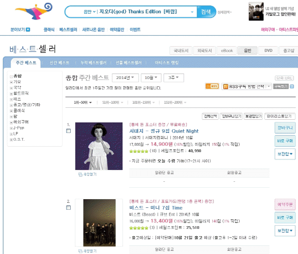Open the 보관함 dropdown for Beast Time
Screen dimensions: 298x254
285,231
